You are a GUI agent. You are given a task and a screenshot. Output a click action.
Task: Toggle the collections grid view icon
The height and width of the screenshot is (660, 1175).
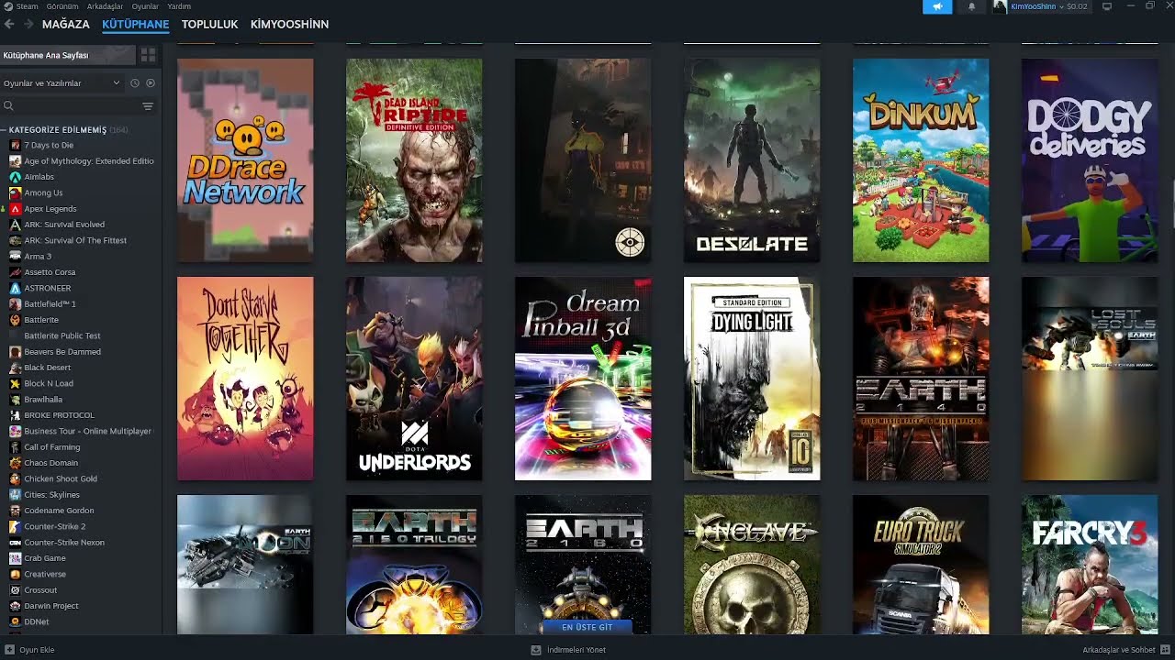[x=148, y=55]
